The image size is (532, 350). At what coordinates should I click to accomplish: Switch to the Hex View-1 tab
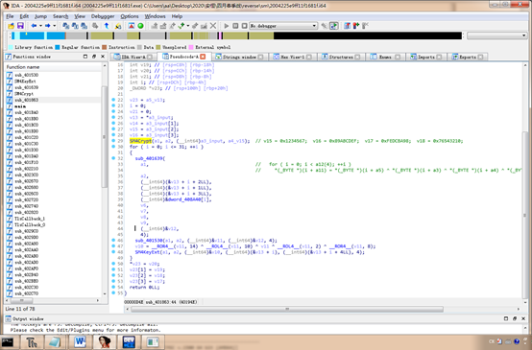(292, 57)
